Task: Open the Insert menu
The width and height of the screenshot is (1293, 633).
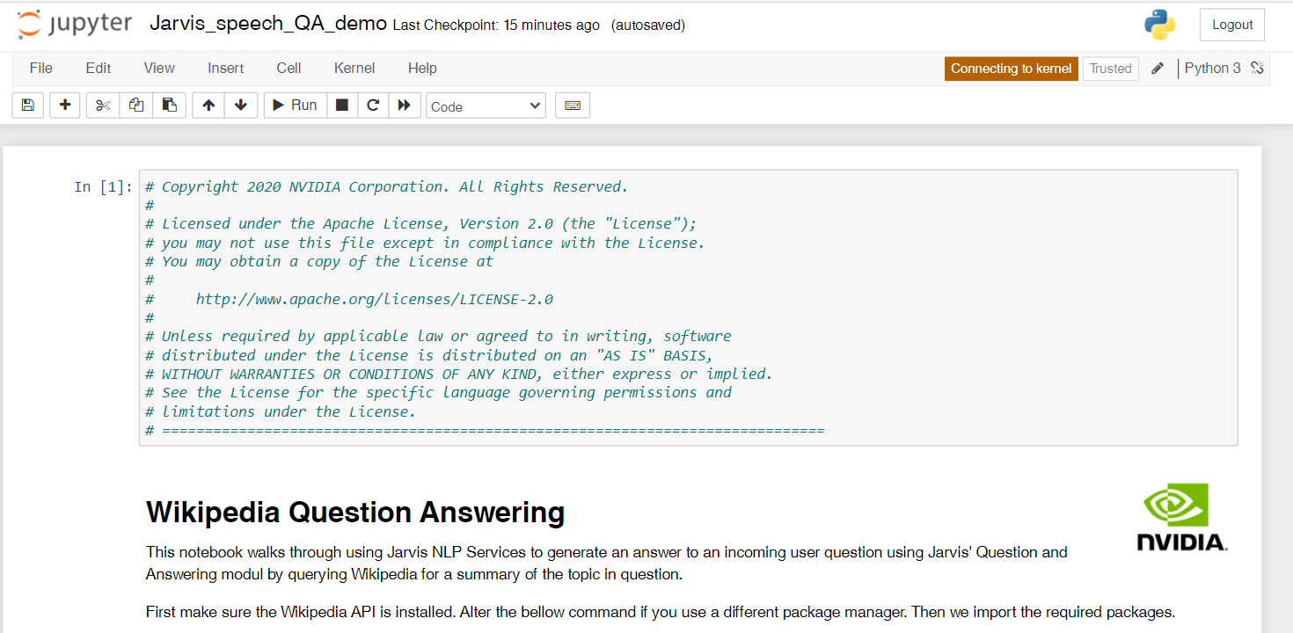Action: 226,68
